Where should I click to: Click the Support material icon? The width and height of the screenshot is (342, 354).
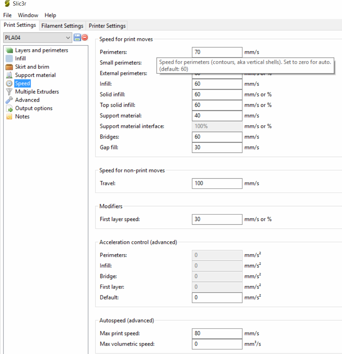coord(9,75)
